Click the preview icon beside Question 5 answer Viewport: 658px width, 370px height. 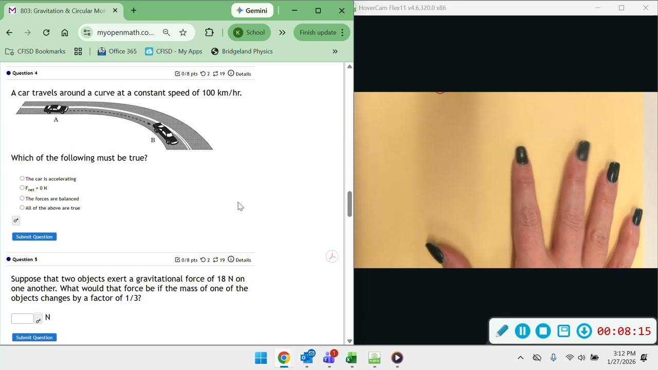38,320
